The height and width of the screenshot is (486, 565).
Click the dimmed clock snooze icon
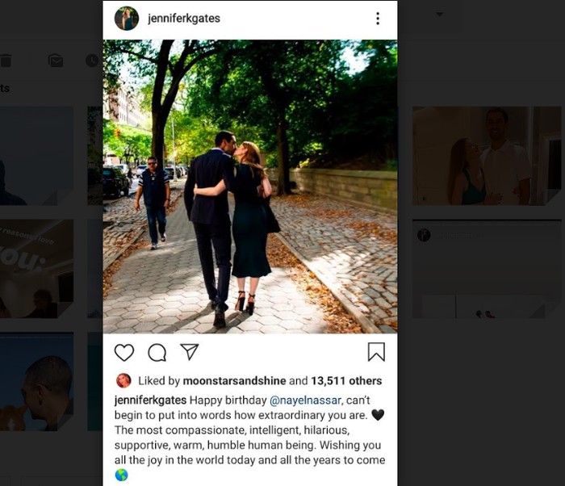coord(92,61)
